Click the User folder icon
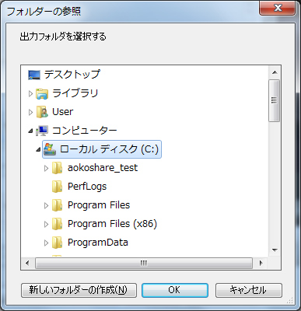The height and width of the screenshot is (311, 301). tap(42, 112)
